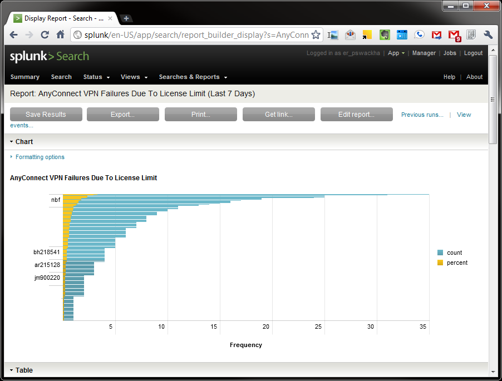Go to the Search navigation item
The height and width of the screenshot is (381, 502).
pos(61,77)
